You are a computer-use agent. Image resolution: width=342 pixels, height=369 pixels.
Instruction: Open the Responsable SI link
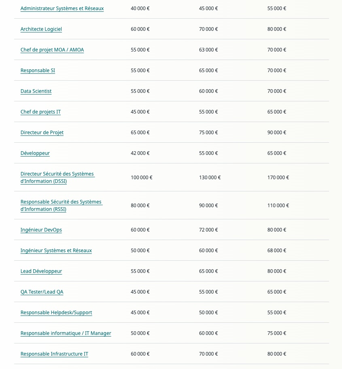38,71
